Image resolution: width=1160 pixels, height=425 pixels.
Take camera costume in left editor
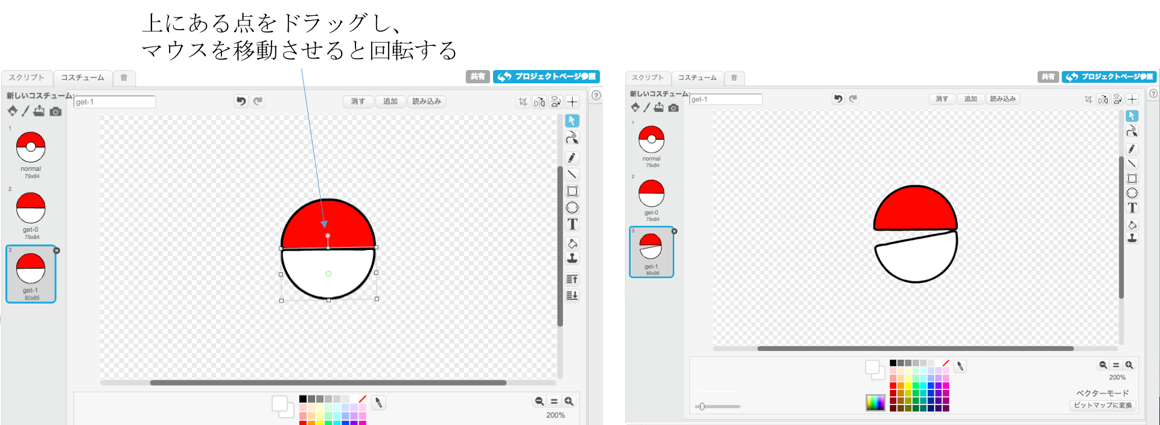point(56,112)
